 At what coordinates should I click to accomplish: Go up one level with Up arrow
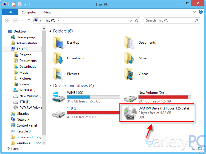pyautogui.click(x=29, y=20)
